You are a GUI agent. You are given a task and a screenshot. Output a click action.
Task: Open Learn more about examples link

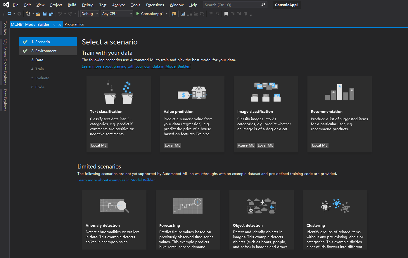click(x=117, y=180)
